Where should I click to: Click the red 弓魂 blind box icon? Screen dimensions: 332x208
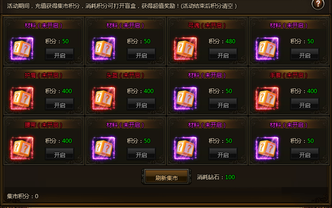pos(185,48)
